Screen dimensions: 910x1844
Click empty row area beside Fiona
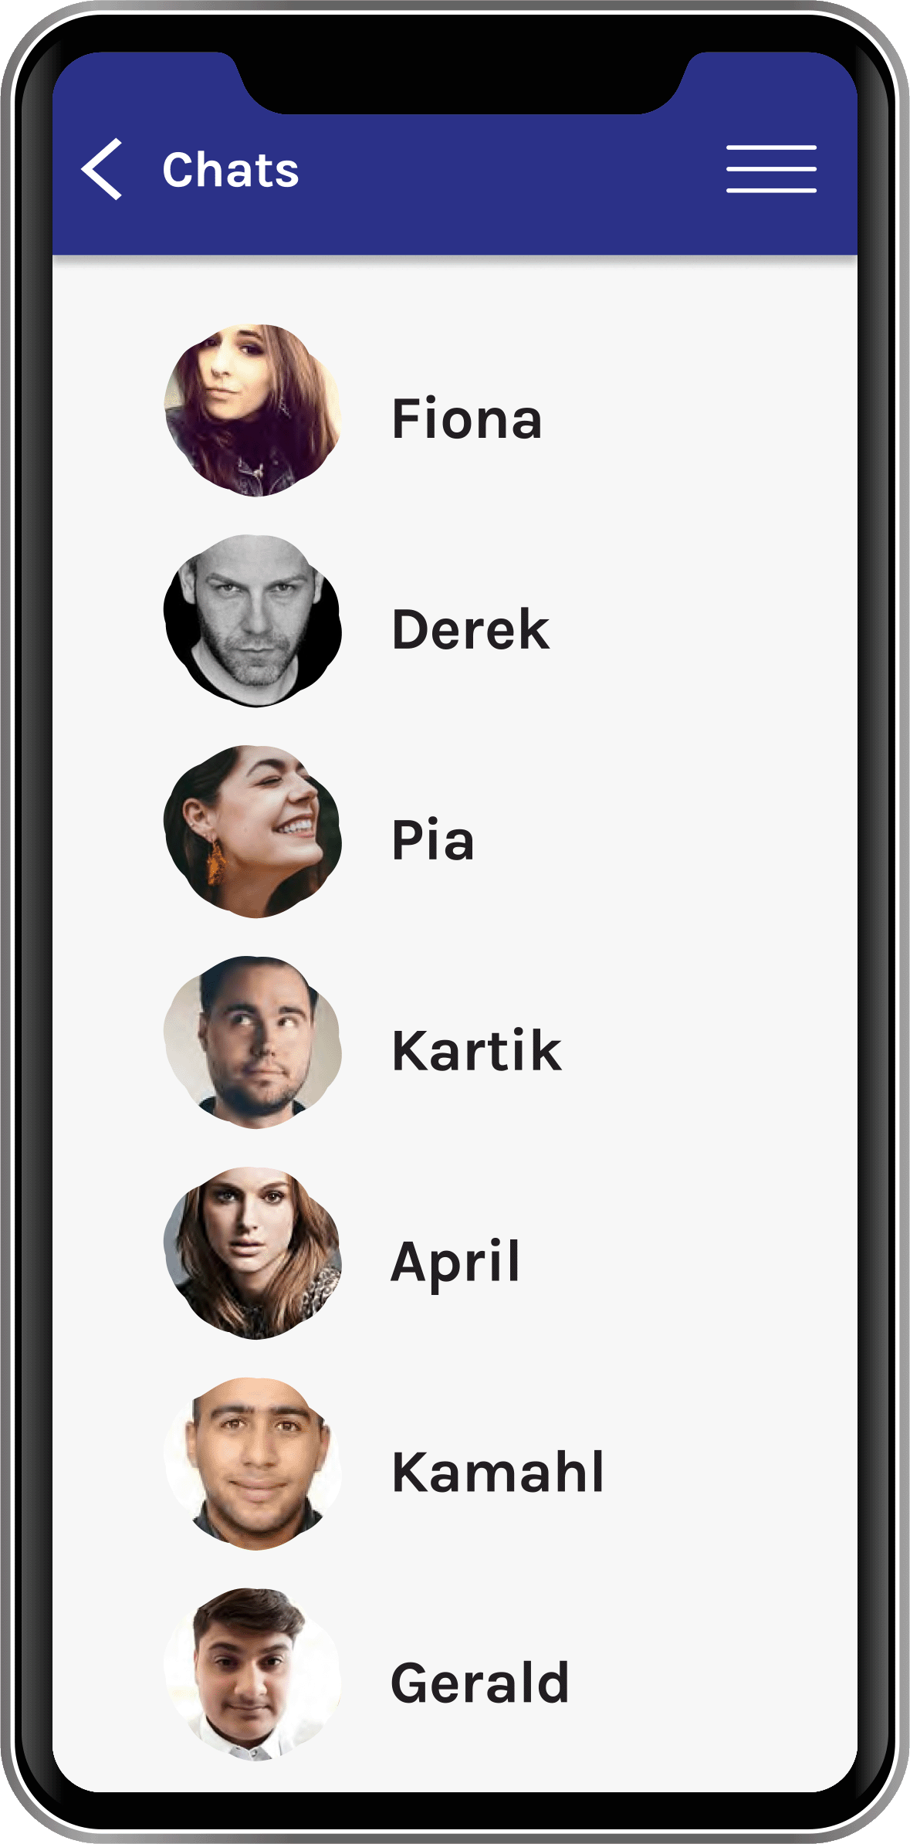coord(695,419)
